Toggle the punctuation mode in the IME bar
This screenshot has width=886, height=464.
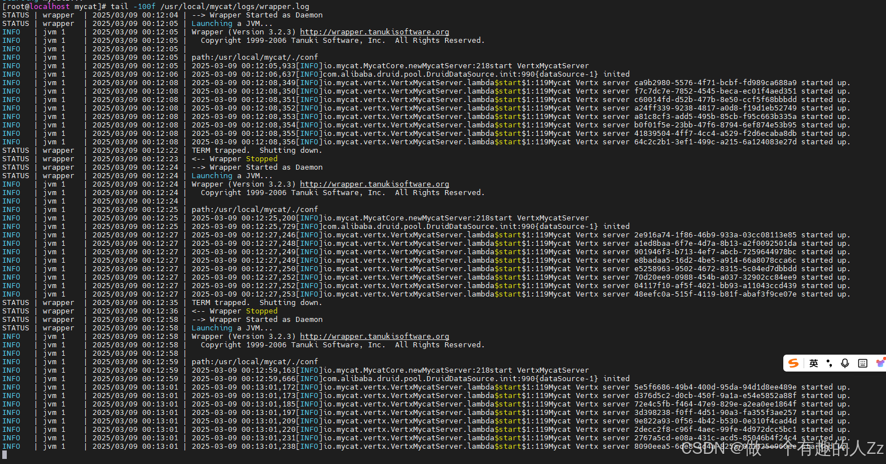tap(829, 363)
